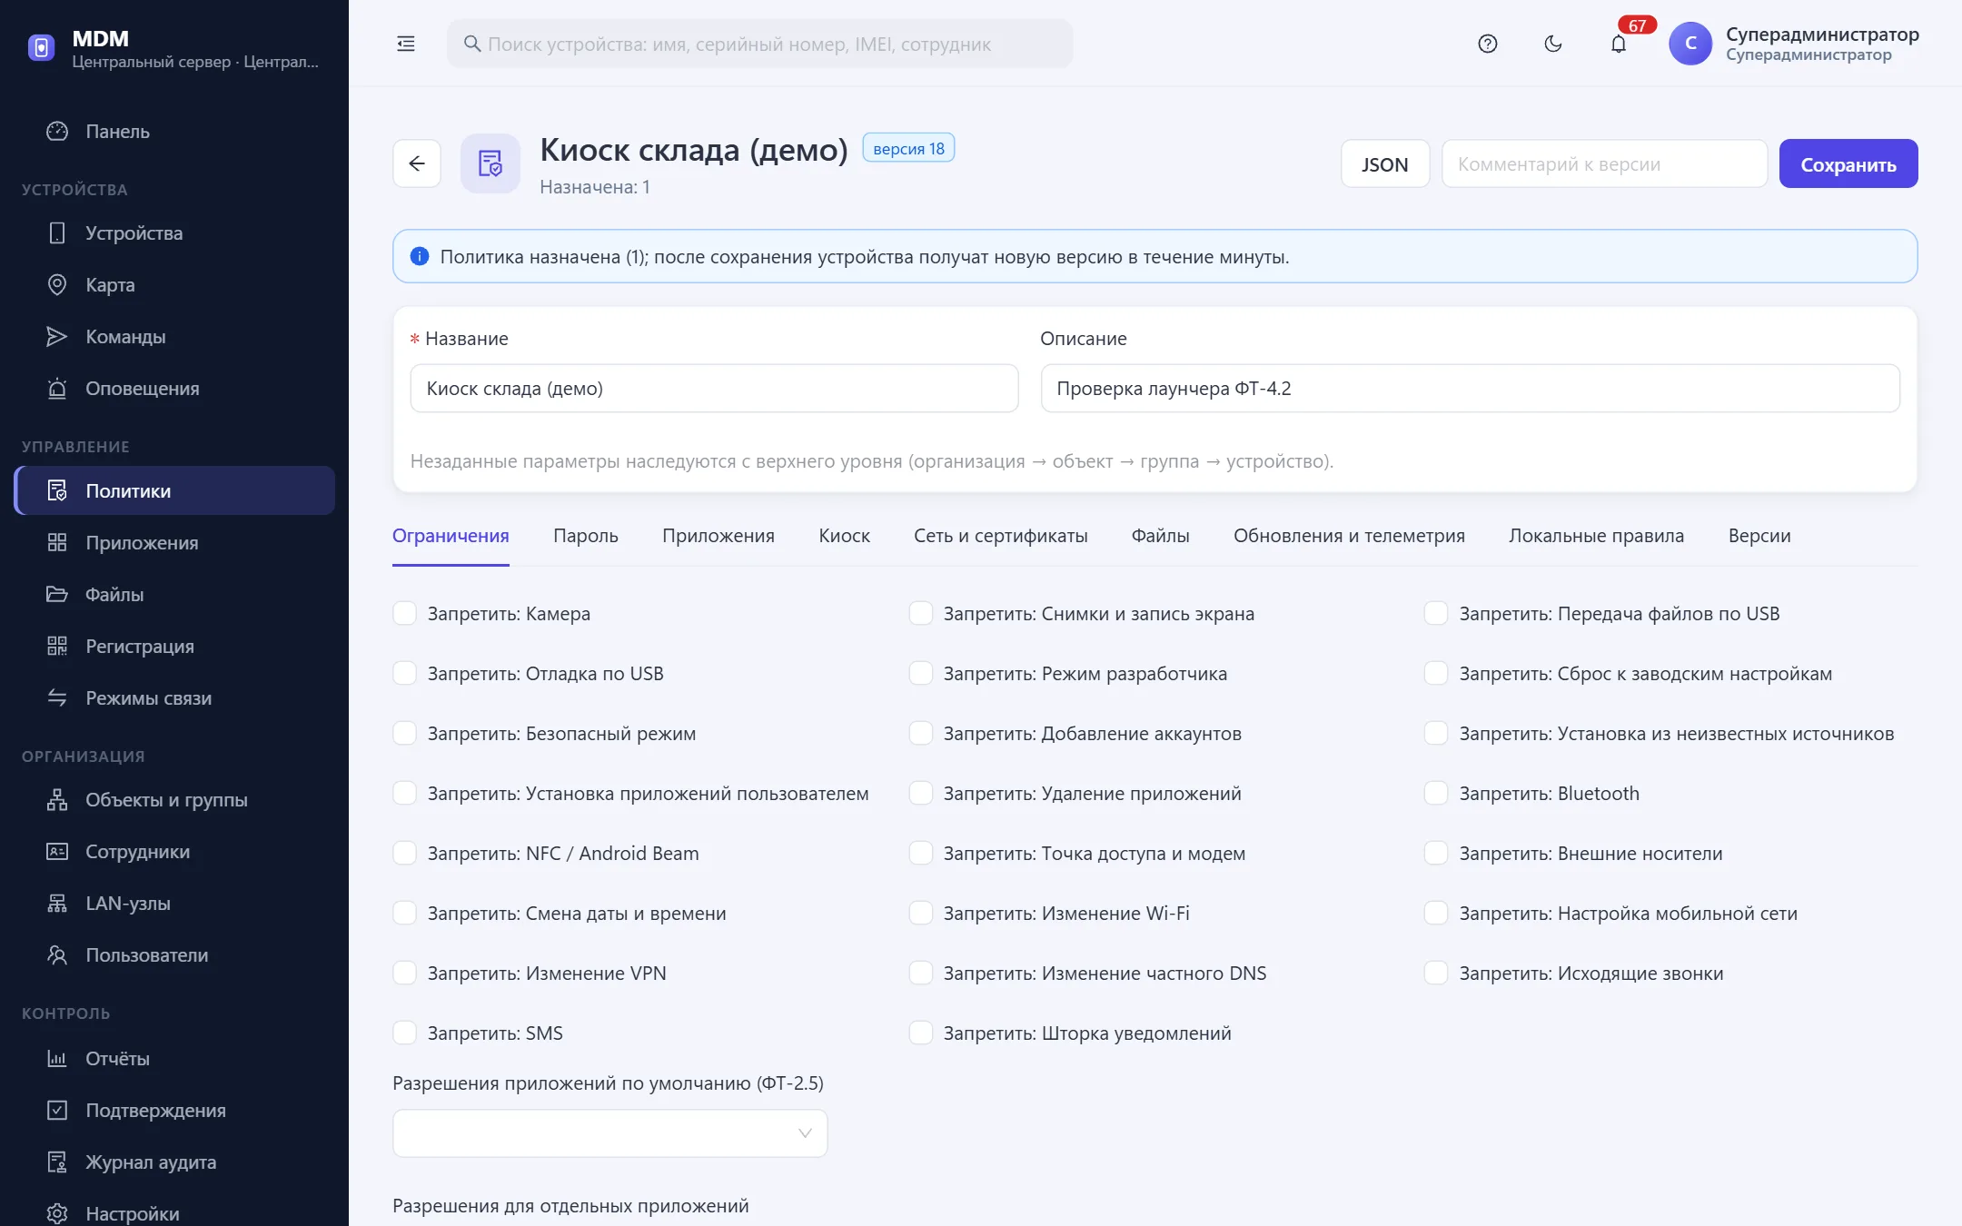The height and width of the screenshot is (1226, 1962).
Task: Open Режимы связи in the sidebar
Action: (x=174, y=698)
